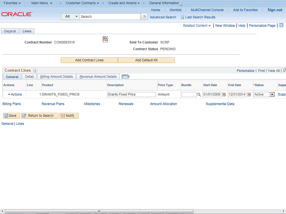
Task: Open the Billing Amount Details tab
Action: click(56, 77)
